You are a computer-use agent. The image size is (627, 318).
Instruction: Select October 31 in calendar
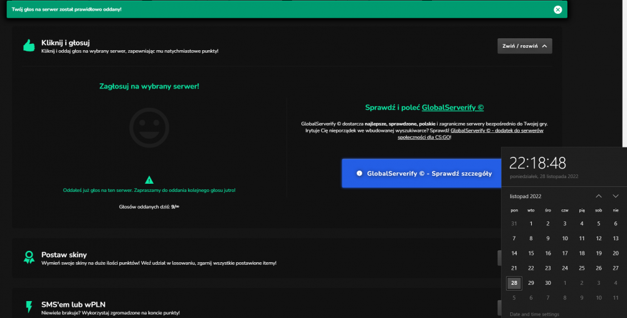click(514, 223)
